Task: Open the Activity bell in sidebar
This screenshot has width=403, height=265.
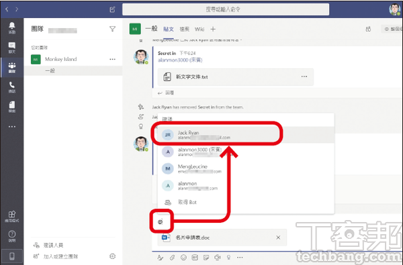Action: [x=12, y=28]
